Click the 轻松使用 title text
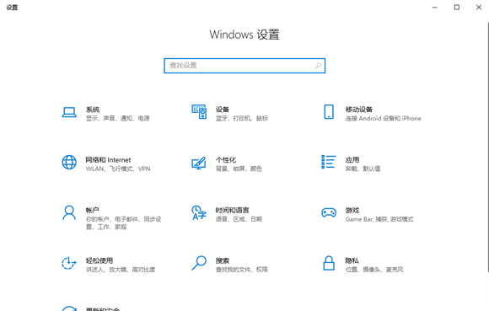 [x=99, y=260]
